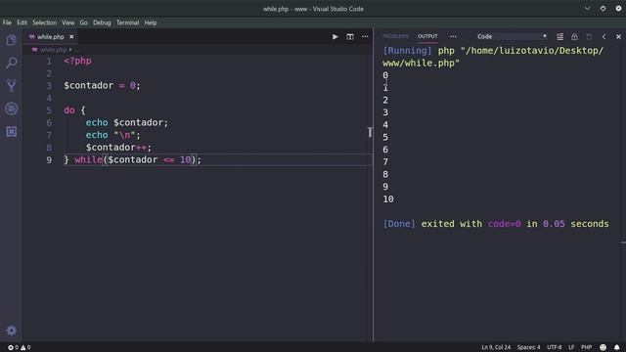Image resolution: width=626 pixels, height=352 pixels.
Task: Click Ln 9, Col 24 status entry
Action: (x=496, y=348)
